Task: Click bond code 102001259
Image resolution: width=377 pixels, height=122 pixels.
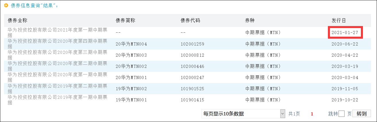Action: click(x=192, y=44)
